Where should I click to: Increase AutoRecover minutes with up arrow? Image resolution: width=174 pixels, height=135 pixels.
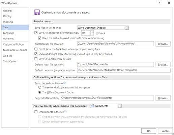pos(92,32)
